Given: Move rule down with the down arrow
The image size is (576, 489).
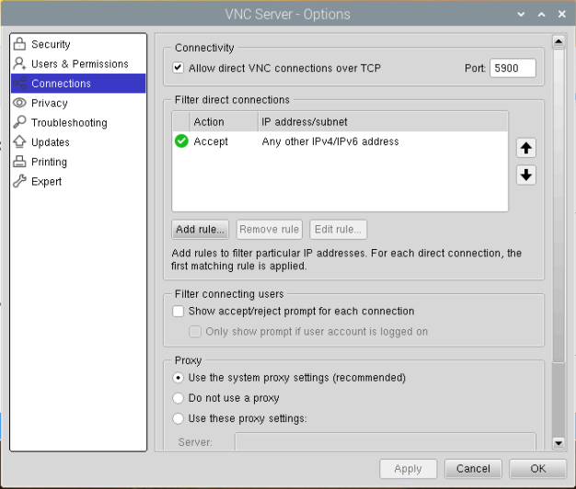Looking at the screenshot, I should 526,175.
